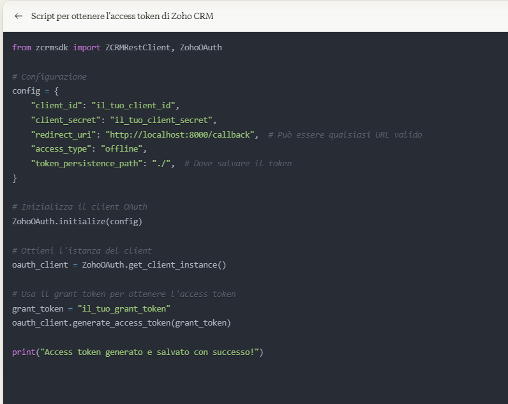Click the "client_secret" key
508x404 pixels.
(66, 120)
